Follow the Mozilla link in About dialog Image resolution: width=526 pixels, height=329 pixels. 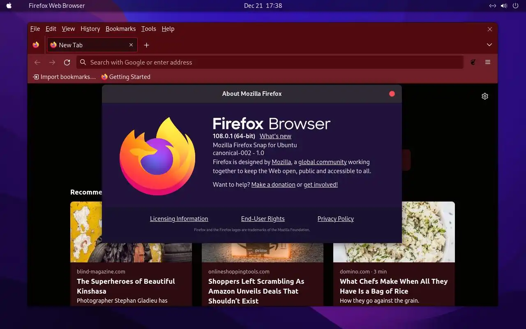click(281, 162)
